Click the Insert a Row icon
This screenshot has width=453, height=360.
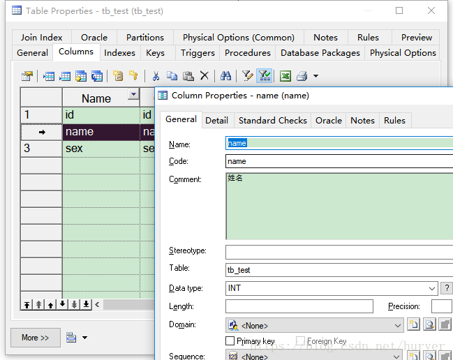coord(49,76)
